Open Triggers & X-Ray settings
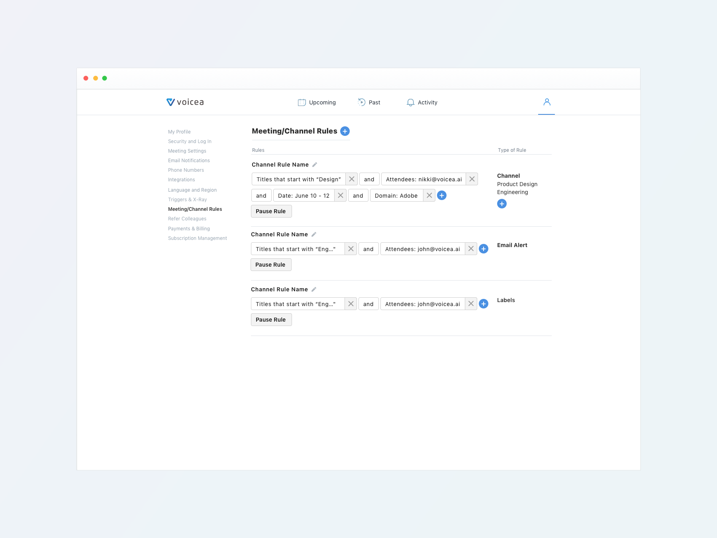The width and height of the screenshot is (717, 538). click(x=187, y=200)
